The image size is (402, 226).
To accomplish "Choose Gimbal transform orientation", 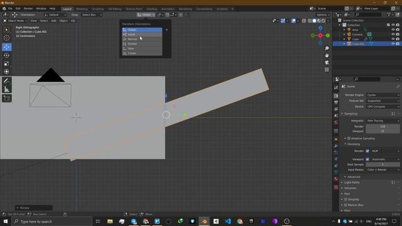I will click(x=142, y=44).
